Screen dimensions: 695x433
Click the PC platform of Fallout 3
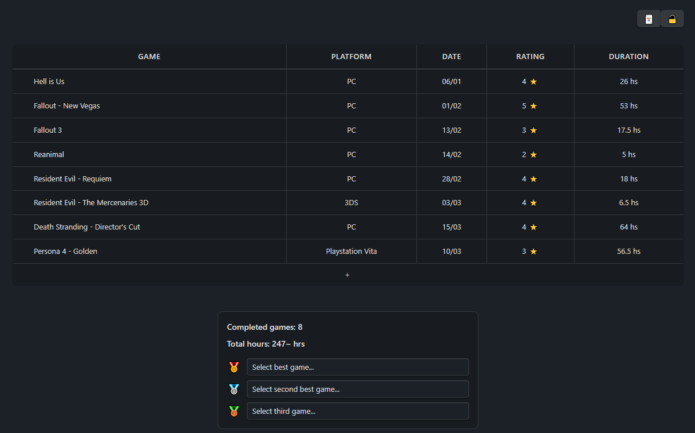click(x=352, y=130)
